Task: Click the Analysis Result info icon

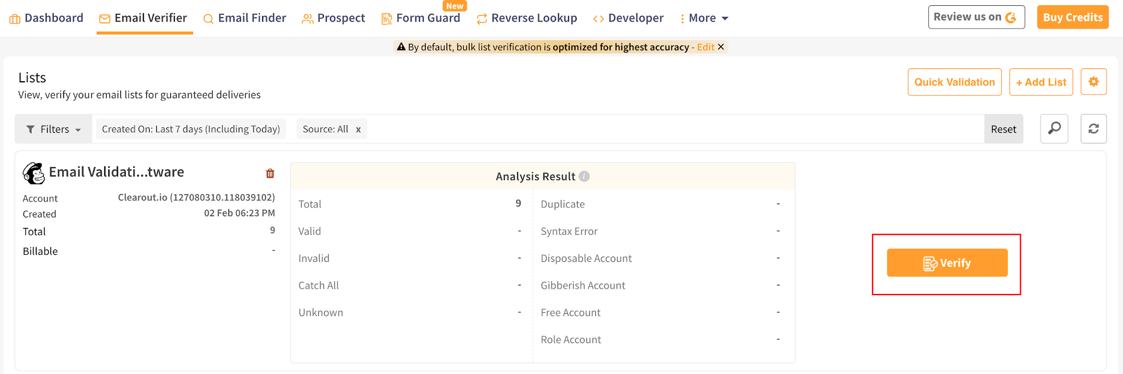Action: (x=584, y=176)
